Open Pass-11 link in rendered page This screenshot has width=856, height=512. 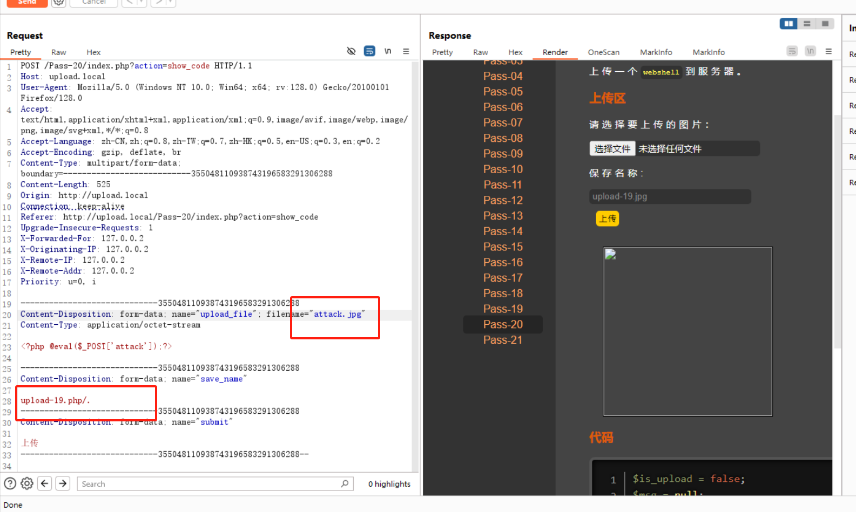pyautogui.click(x=503, y=185)
